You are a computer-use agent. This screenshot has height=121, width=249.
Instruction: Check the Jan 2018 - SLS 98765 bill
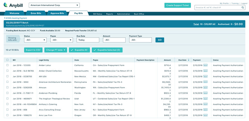(7, 71)
